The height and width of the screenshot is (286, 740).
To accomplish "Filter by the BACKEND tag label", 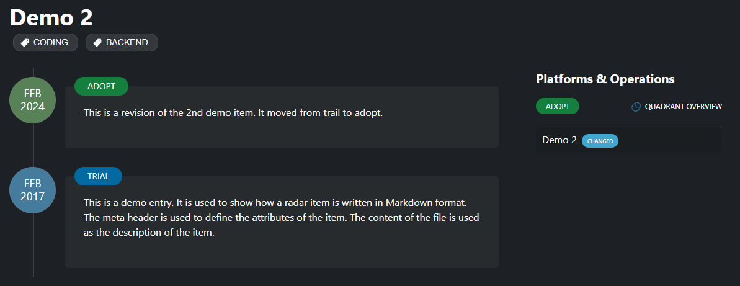I will pyautogui.click(x=127, y=43).
